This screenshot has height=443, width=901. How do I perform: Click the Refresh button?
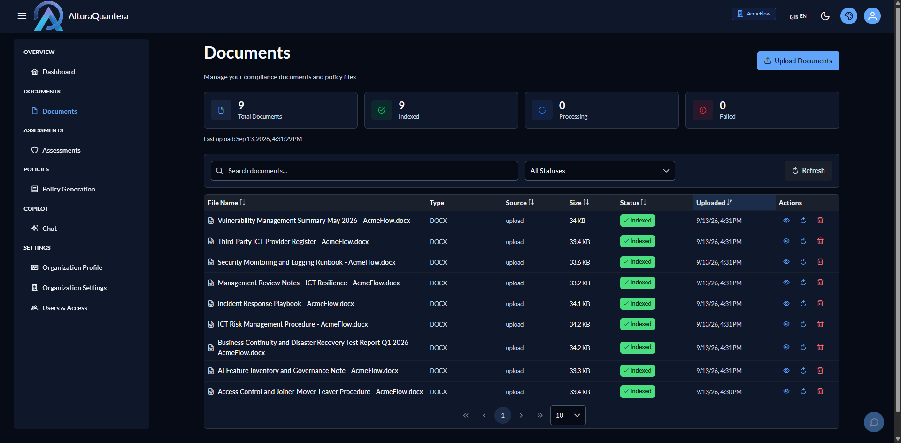[x=808, y=171]
